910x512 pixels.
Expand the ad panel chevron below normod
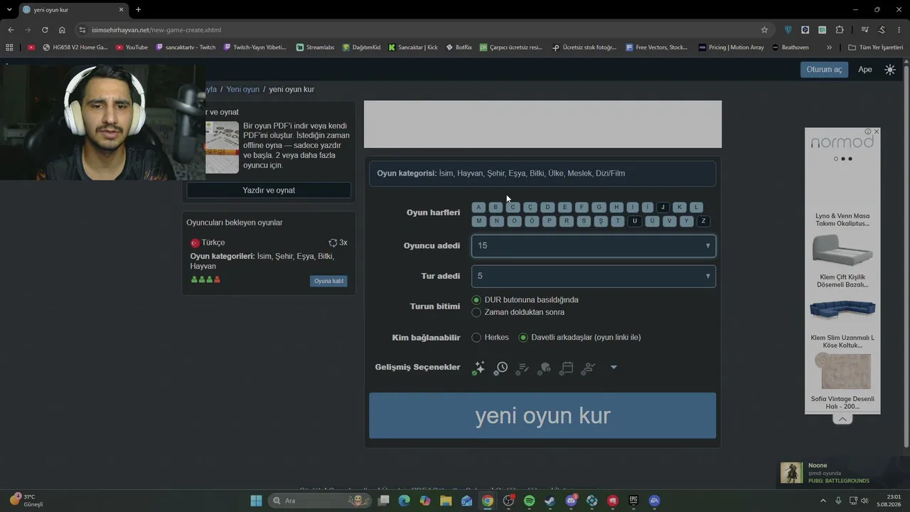[x=842, y=420]
